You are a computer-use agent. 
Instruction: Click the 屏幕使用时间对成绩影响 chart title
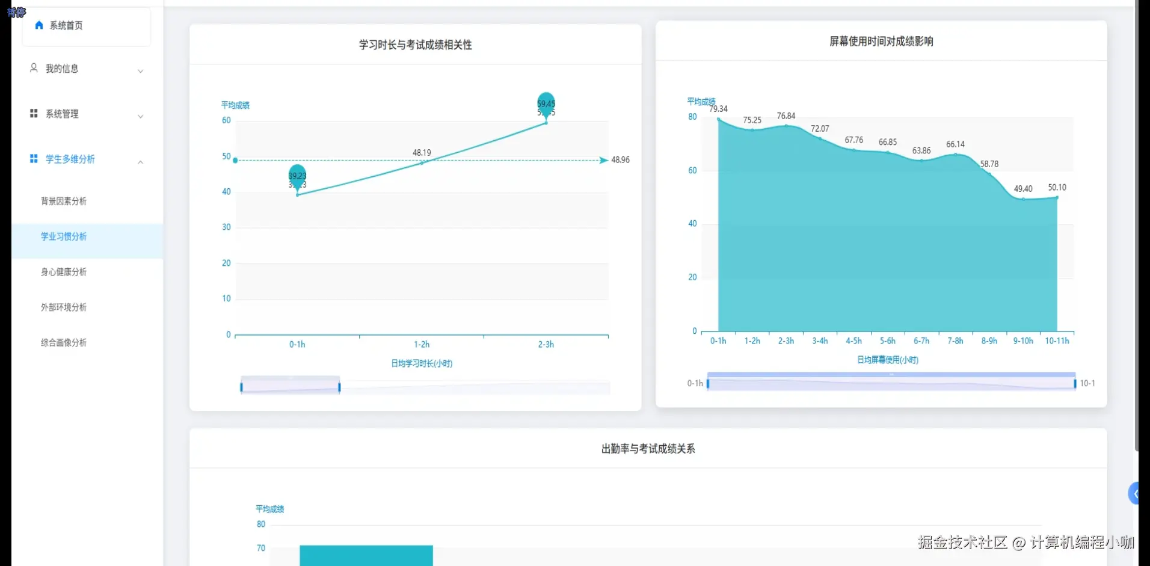881,42
